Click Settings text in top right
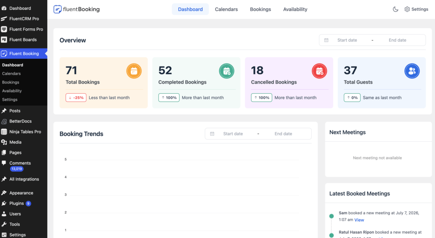Viewport: 435px width, 238px height. pyautogui.click(x=420, y=9)
